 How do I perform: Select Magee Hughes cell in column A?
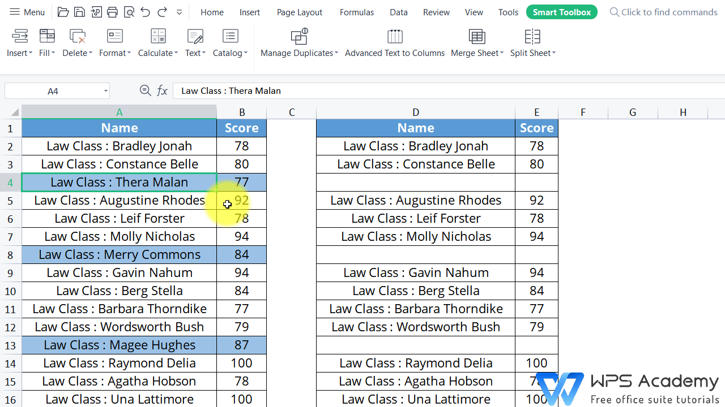[x=119, y=345]
